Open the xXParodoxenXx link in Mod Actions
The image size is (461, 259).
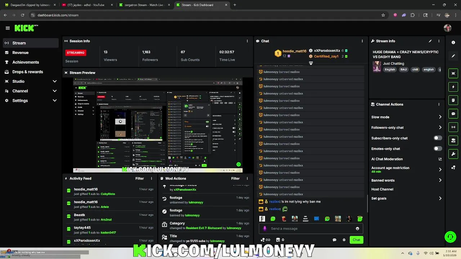click(x=185, y=190)
